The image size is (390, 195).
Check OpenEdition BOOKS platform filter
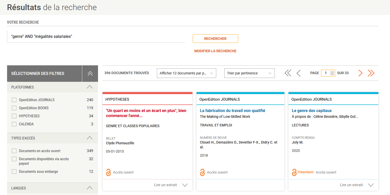click(x=14, y=108)
